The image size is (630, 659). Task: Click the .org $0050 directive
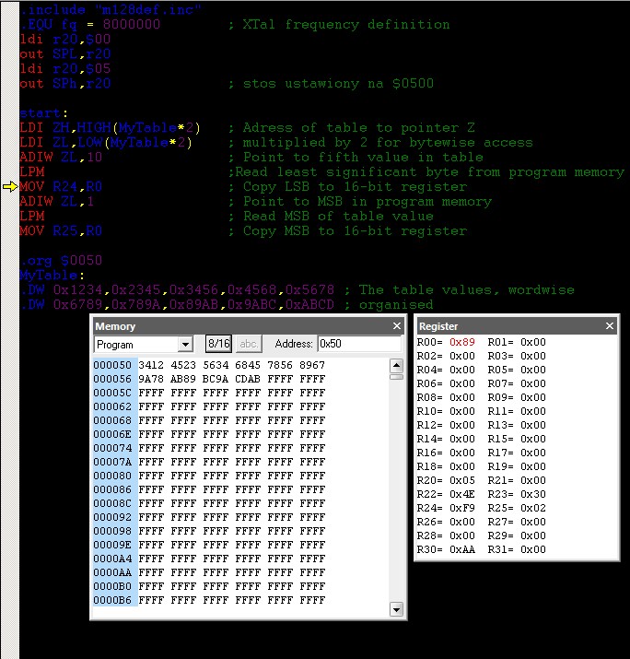coord(62,261)
